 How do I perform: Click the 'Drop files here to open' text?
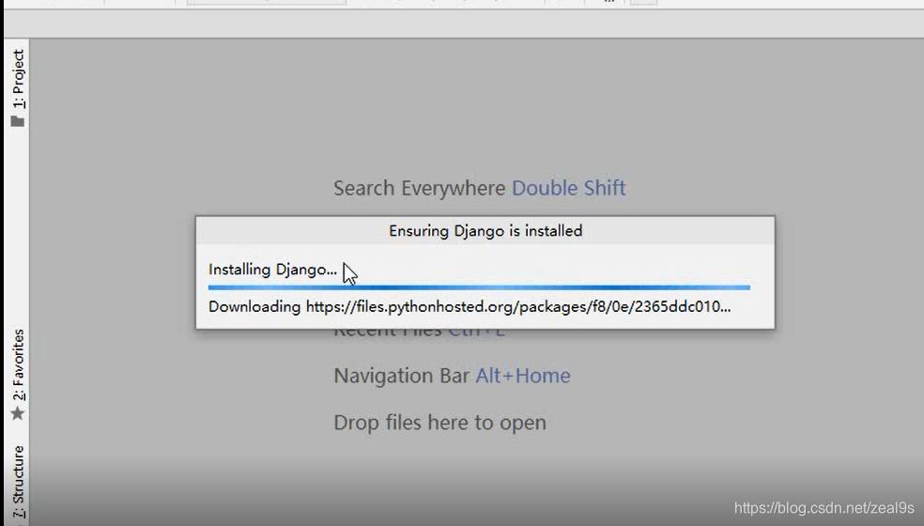pos(439,423)
